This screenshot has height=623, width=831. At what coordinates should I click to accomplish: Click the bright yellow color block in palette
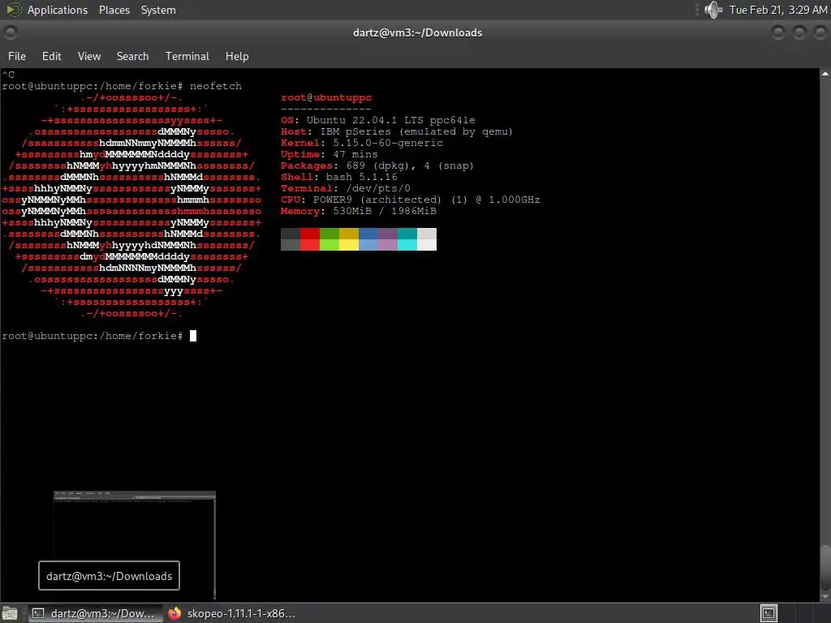click(349, 245)
